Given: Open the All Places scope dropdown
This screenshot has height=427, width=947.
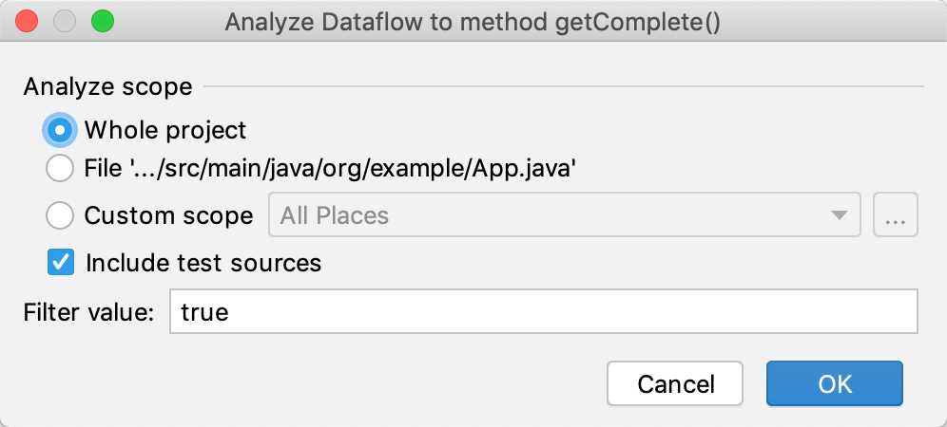Looking at the screenshot, I should tap(551, 215).
